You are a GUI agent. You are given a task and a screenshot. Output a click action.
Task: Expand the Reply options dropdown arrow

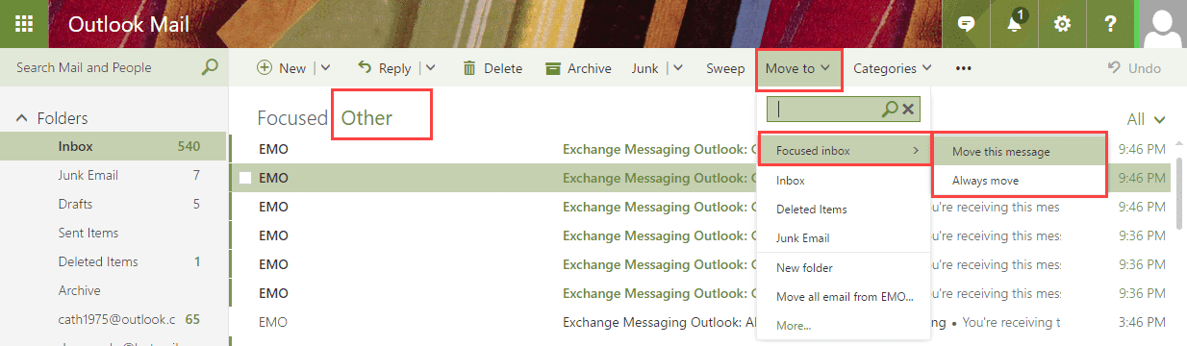(430, 68)
